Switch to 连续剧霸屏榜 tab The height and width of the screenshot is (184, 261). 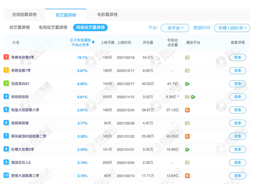tap(24, 15)
